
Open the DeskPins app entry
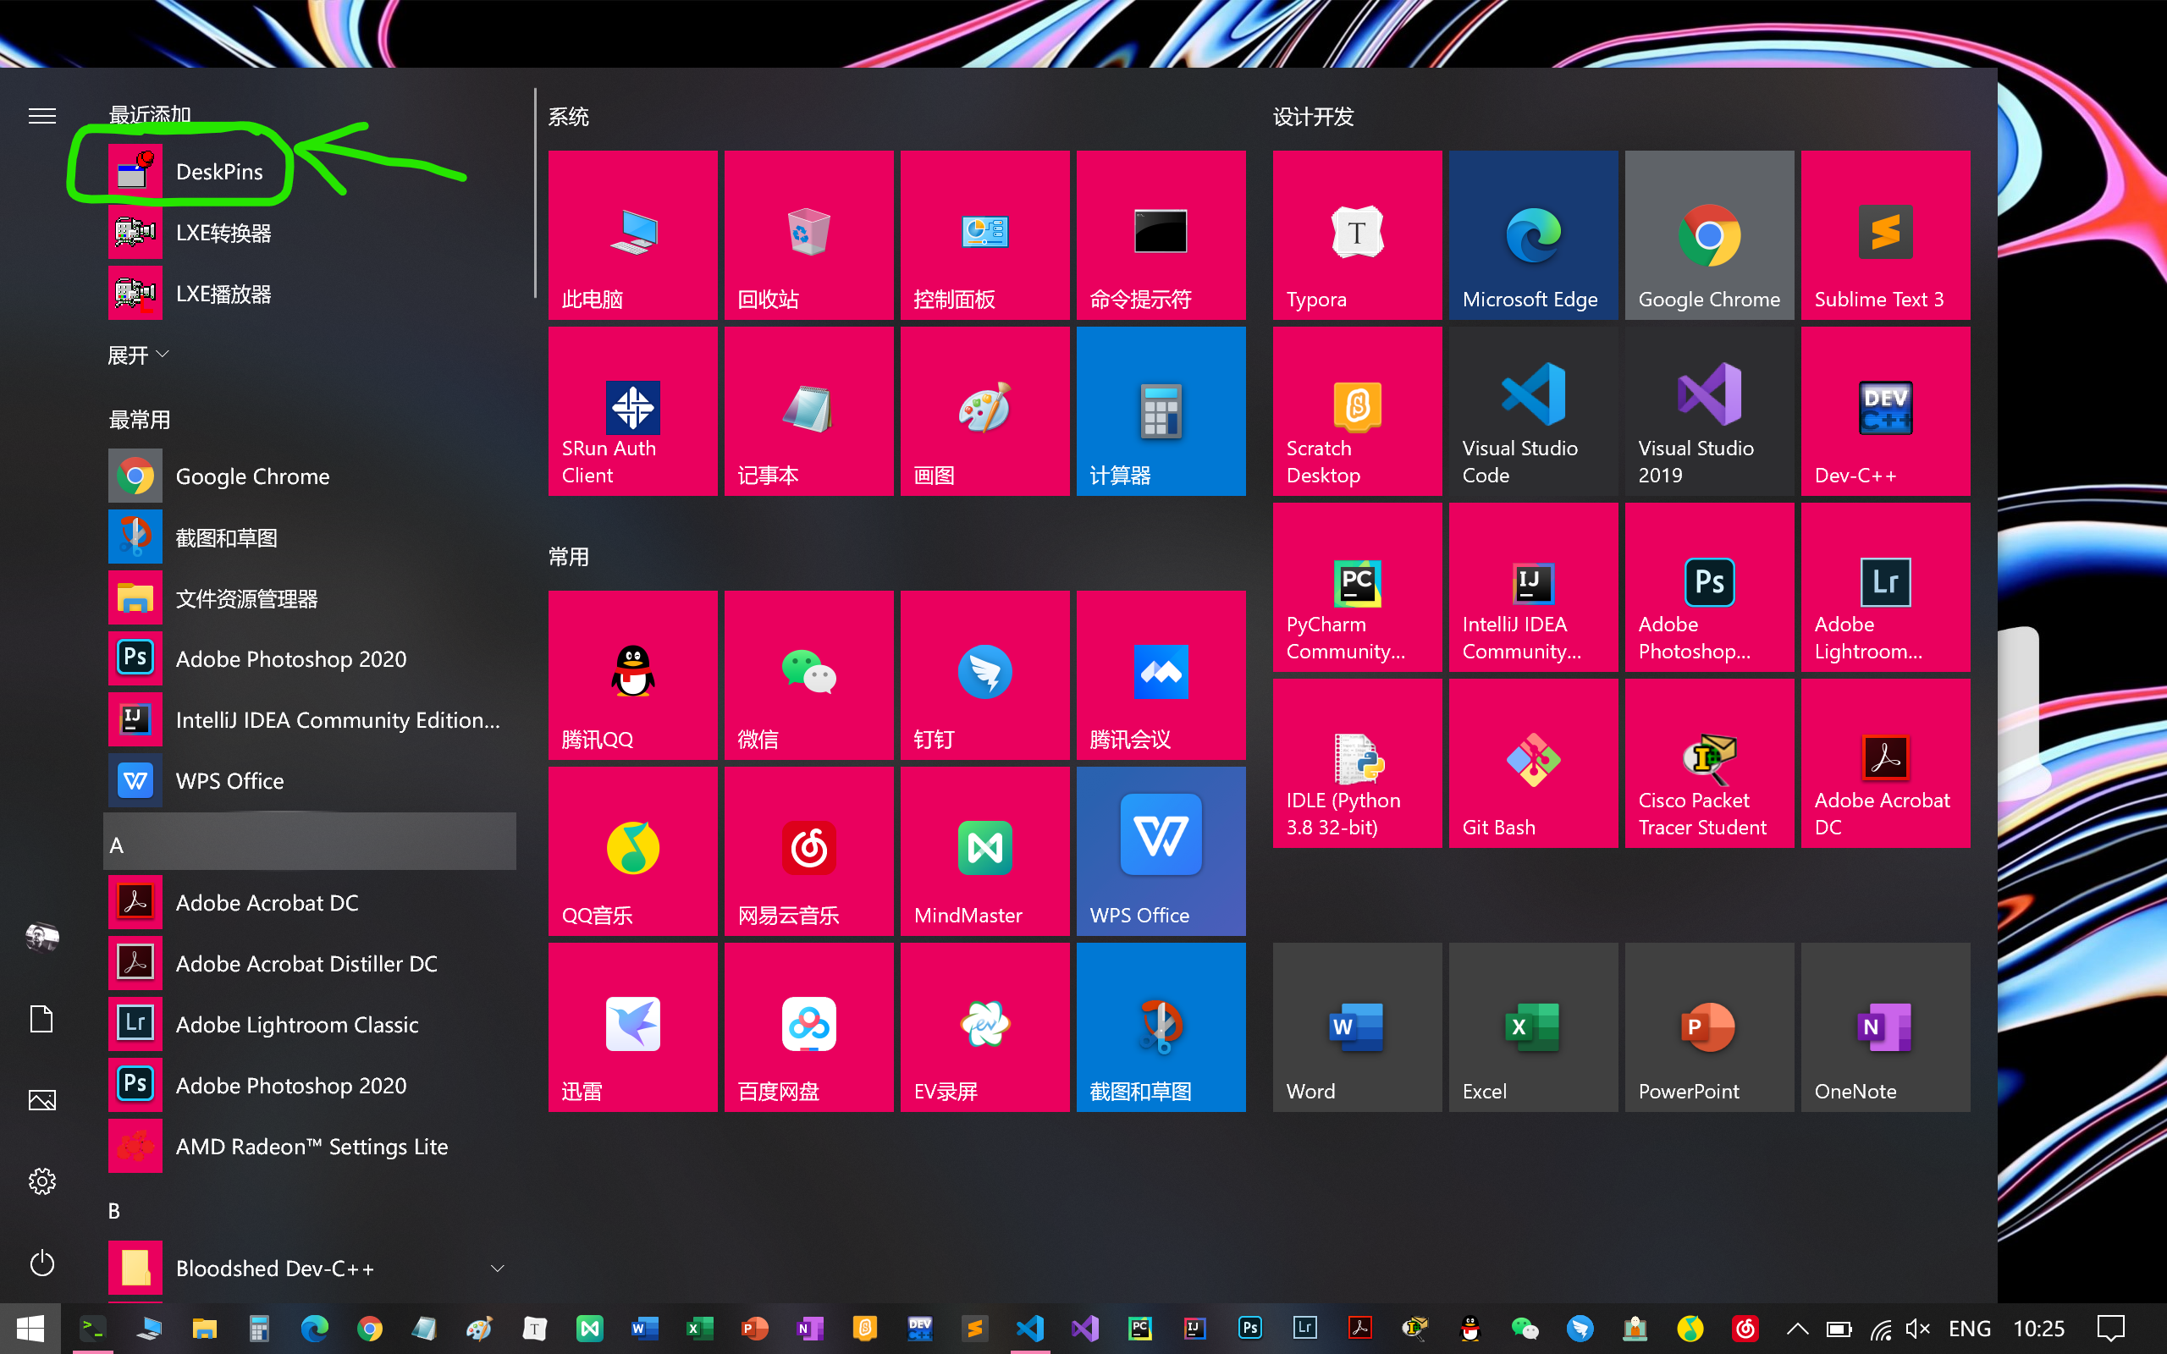pyautogui.click(x=218, y=172)
